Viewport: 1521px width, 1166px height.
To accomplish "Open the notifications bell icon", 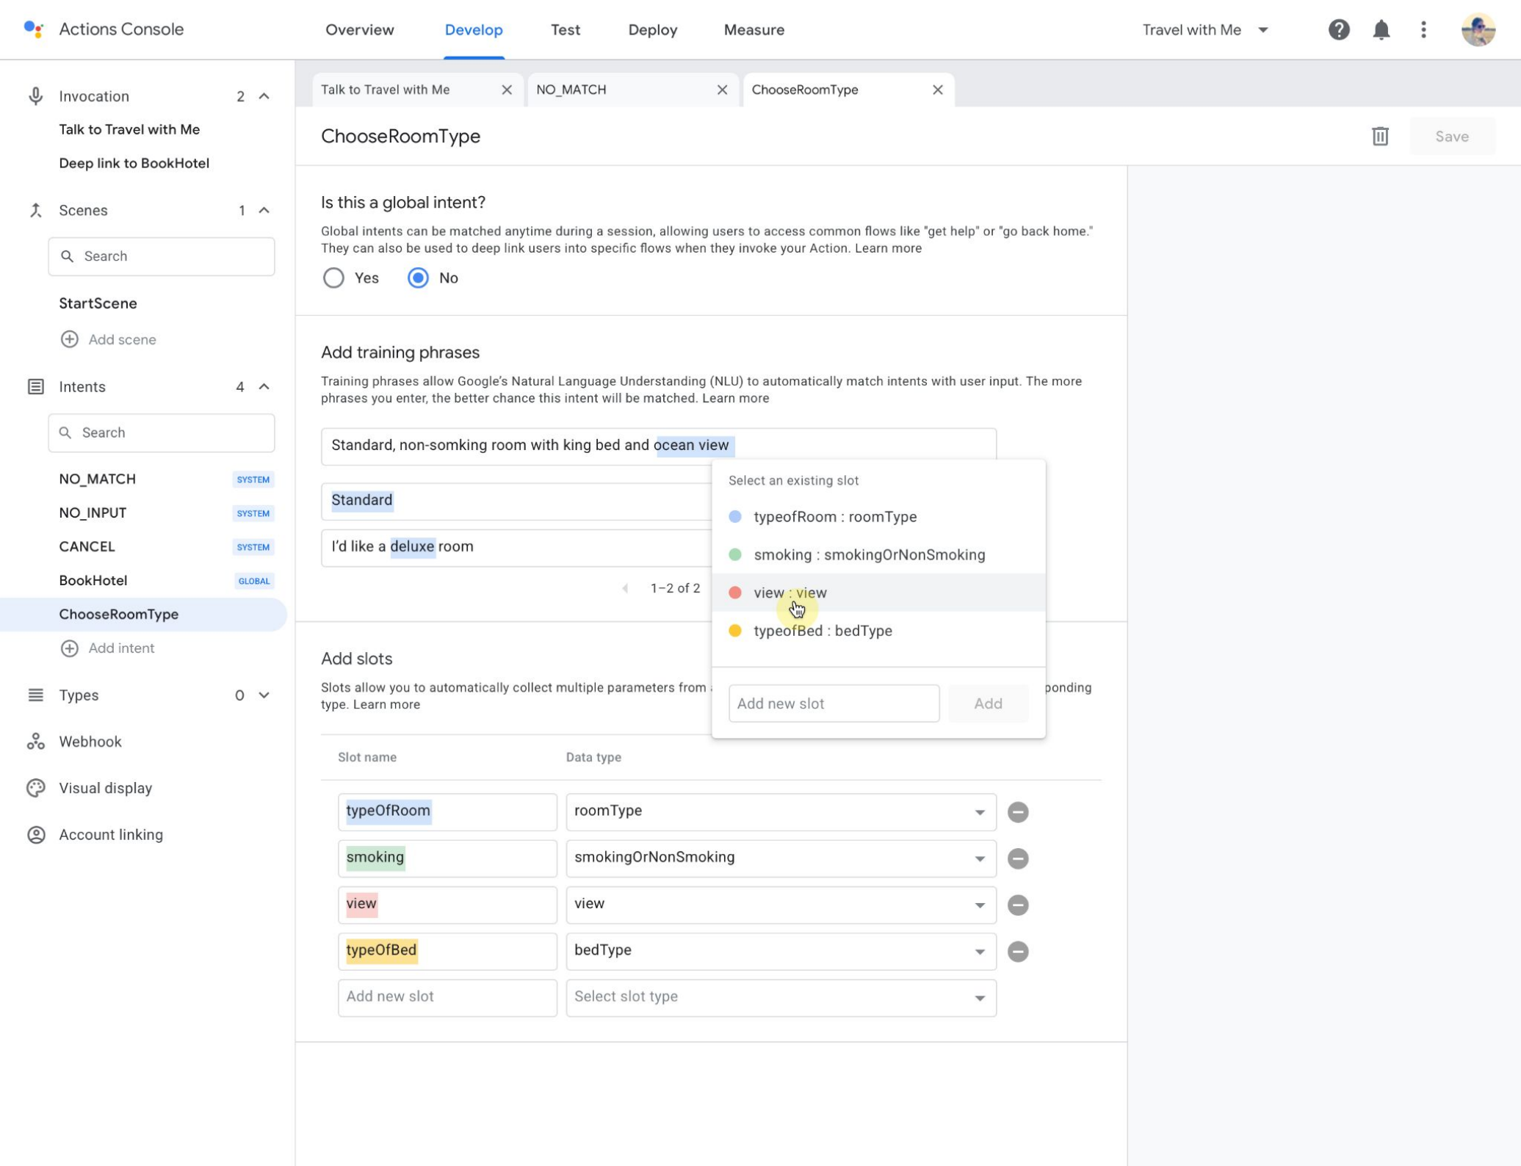I will tap(1381, 30).
